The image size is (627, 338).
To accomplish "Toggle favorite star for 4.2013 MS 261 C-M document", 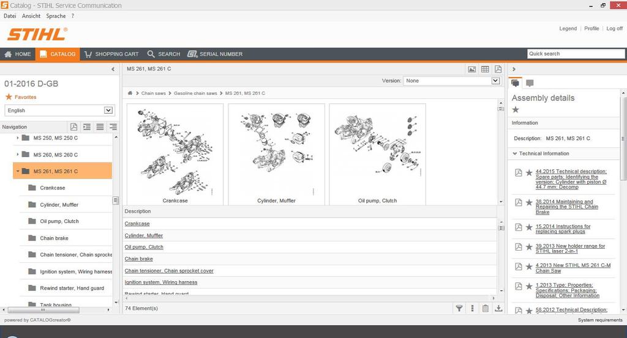I will (529, 266).
